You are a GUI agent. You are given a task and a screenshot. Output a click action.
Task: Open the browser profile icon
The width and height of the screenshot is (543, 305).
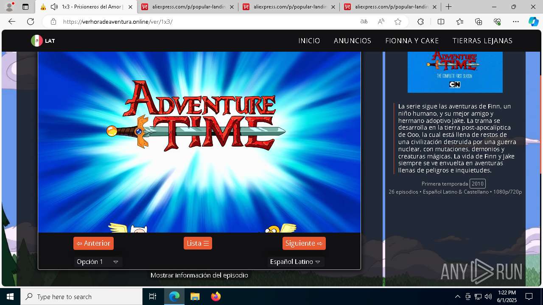pyautogui.click(x=9, y=7)
